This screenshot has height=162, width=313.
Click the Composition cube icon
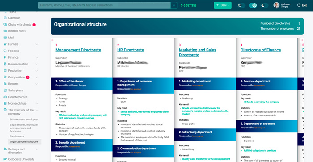[x=5, y=77]
